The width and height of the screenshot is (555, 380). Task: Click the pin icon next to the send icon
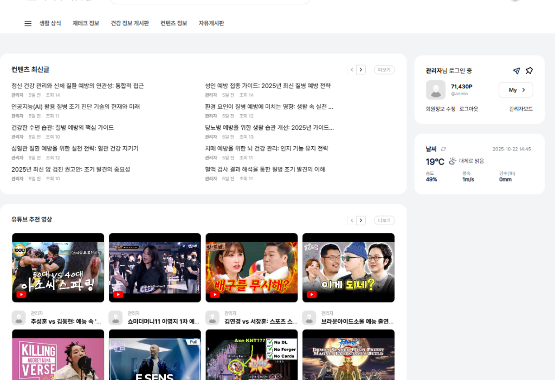pyautogui.click(x=530, y=70)
